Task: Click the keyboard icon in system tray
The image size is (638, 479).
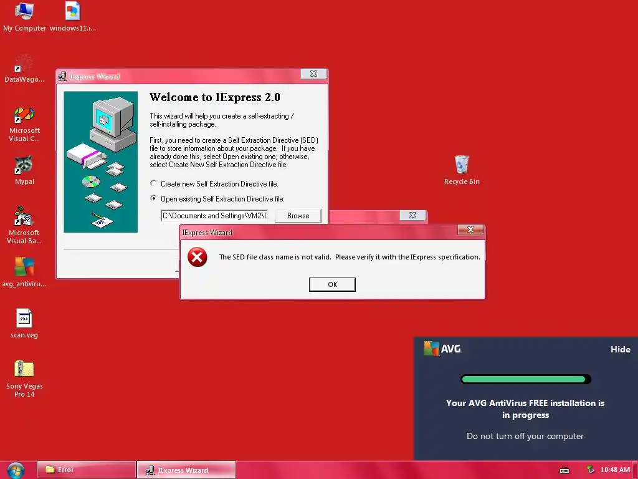Action: (x=564, y=470)
